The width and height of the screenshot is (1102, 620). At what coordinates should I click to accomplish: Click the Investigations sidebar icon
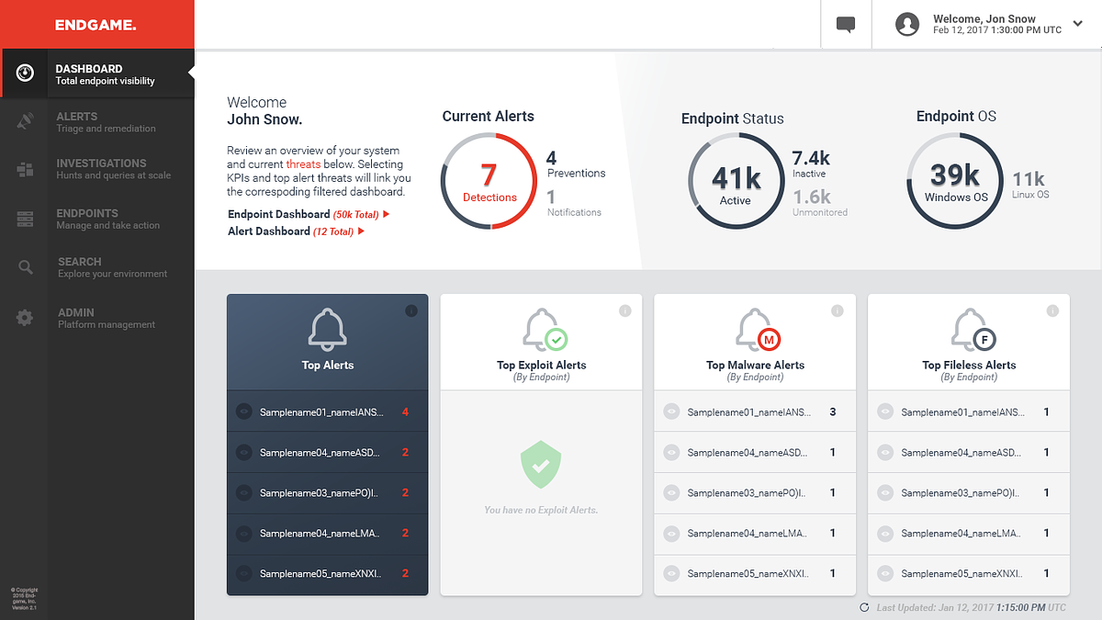tap(26, 169)
